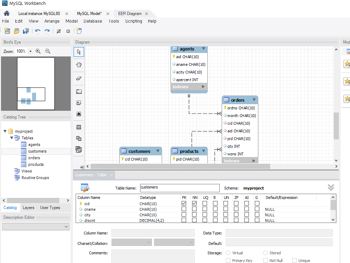Click the diagram horizontal scrollbar thumb
The width and height of the screenshot is (350, 263).
pos(180,167)
